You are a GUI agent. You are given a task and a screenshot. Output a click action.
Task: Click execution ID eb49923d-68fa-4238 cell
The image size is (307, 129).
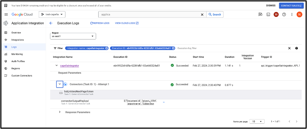137,66
